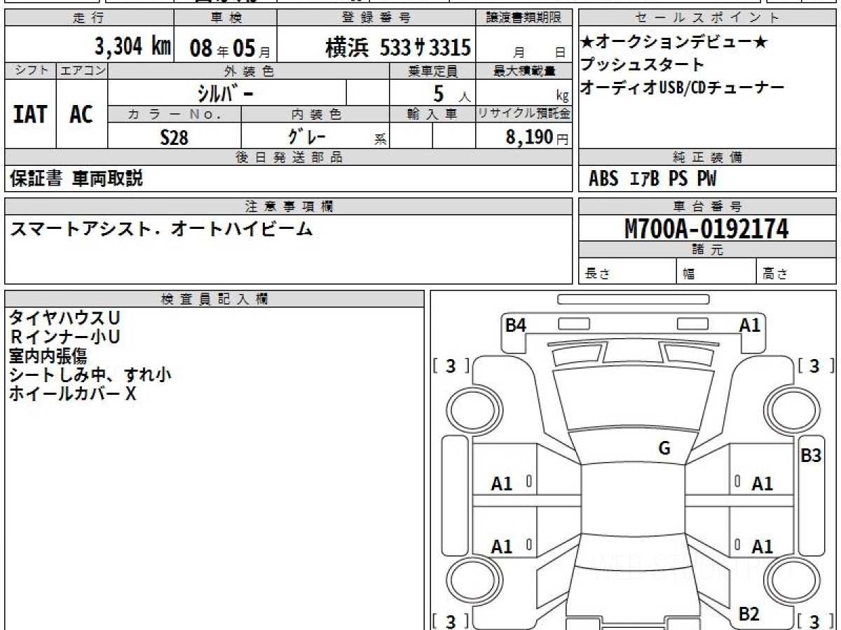This screenshot has height=630, width=841.
Task: Click the セールスポイント header
Action: (x=708, y=18)
